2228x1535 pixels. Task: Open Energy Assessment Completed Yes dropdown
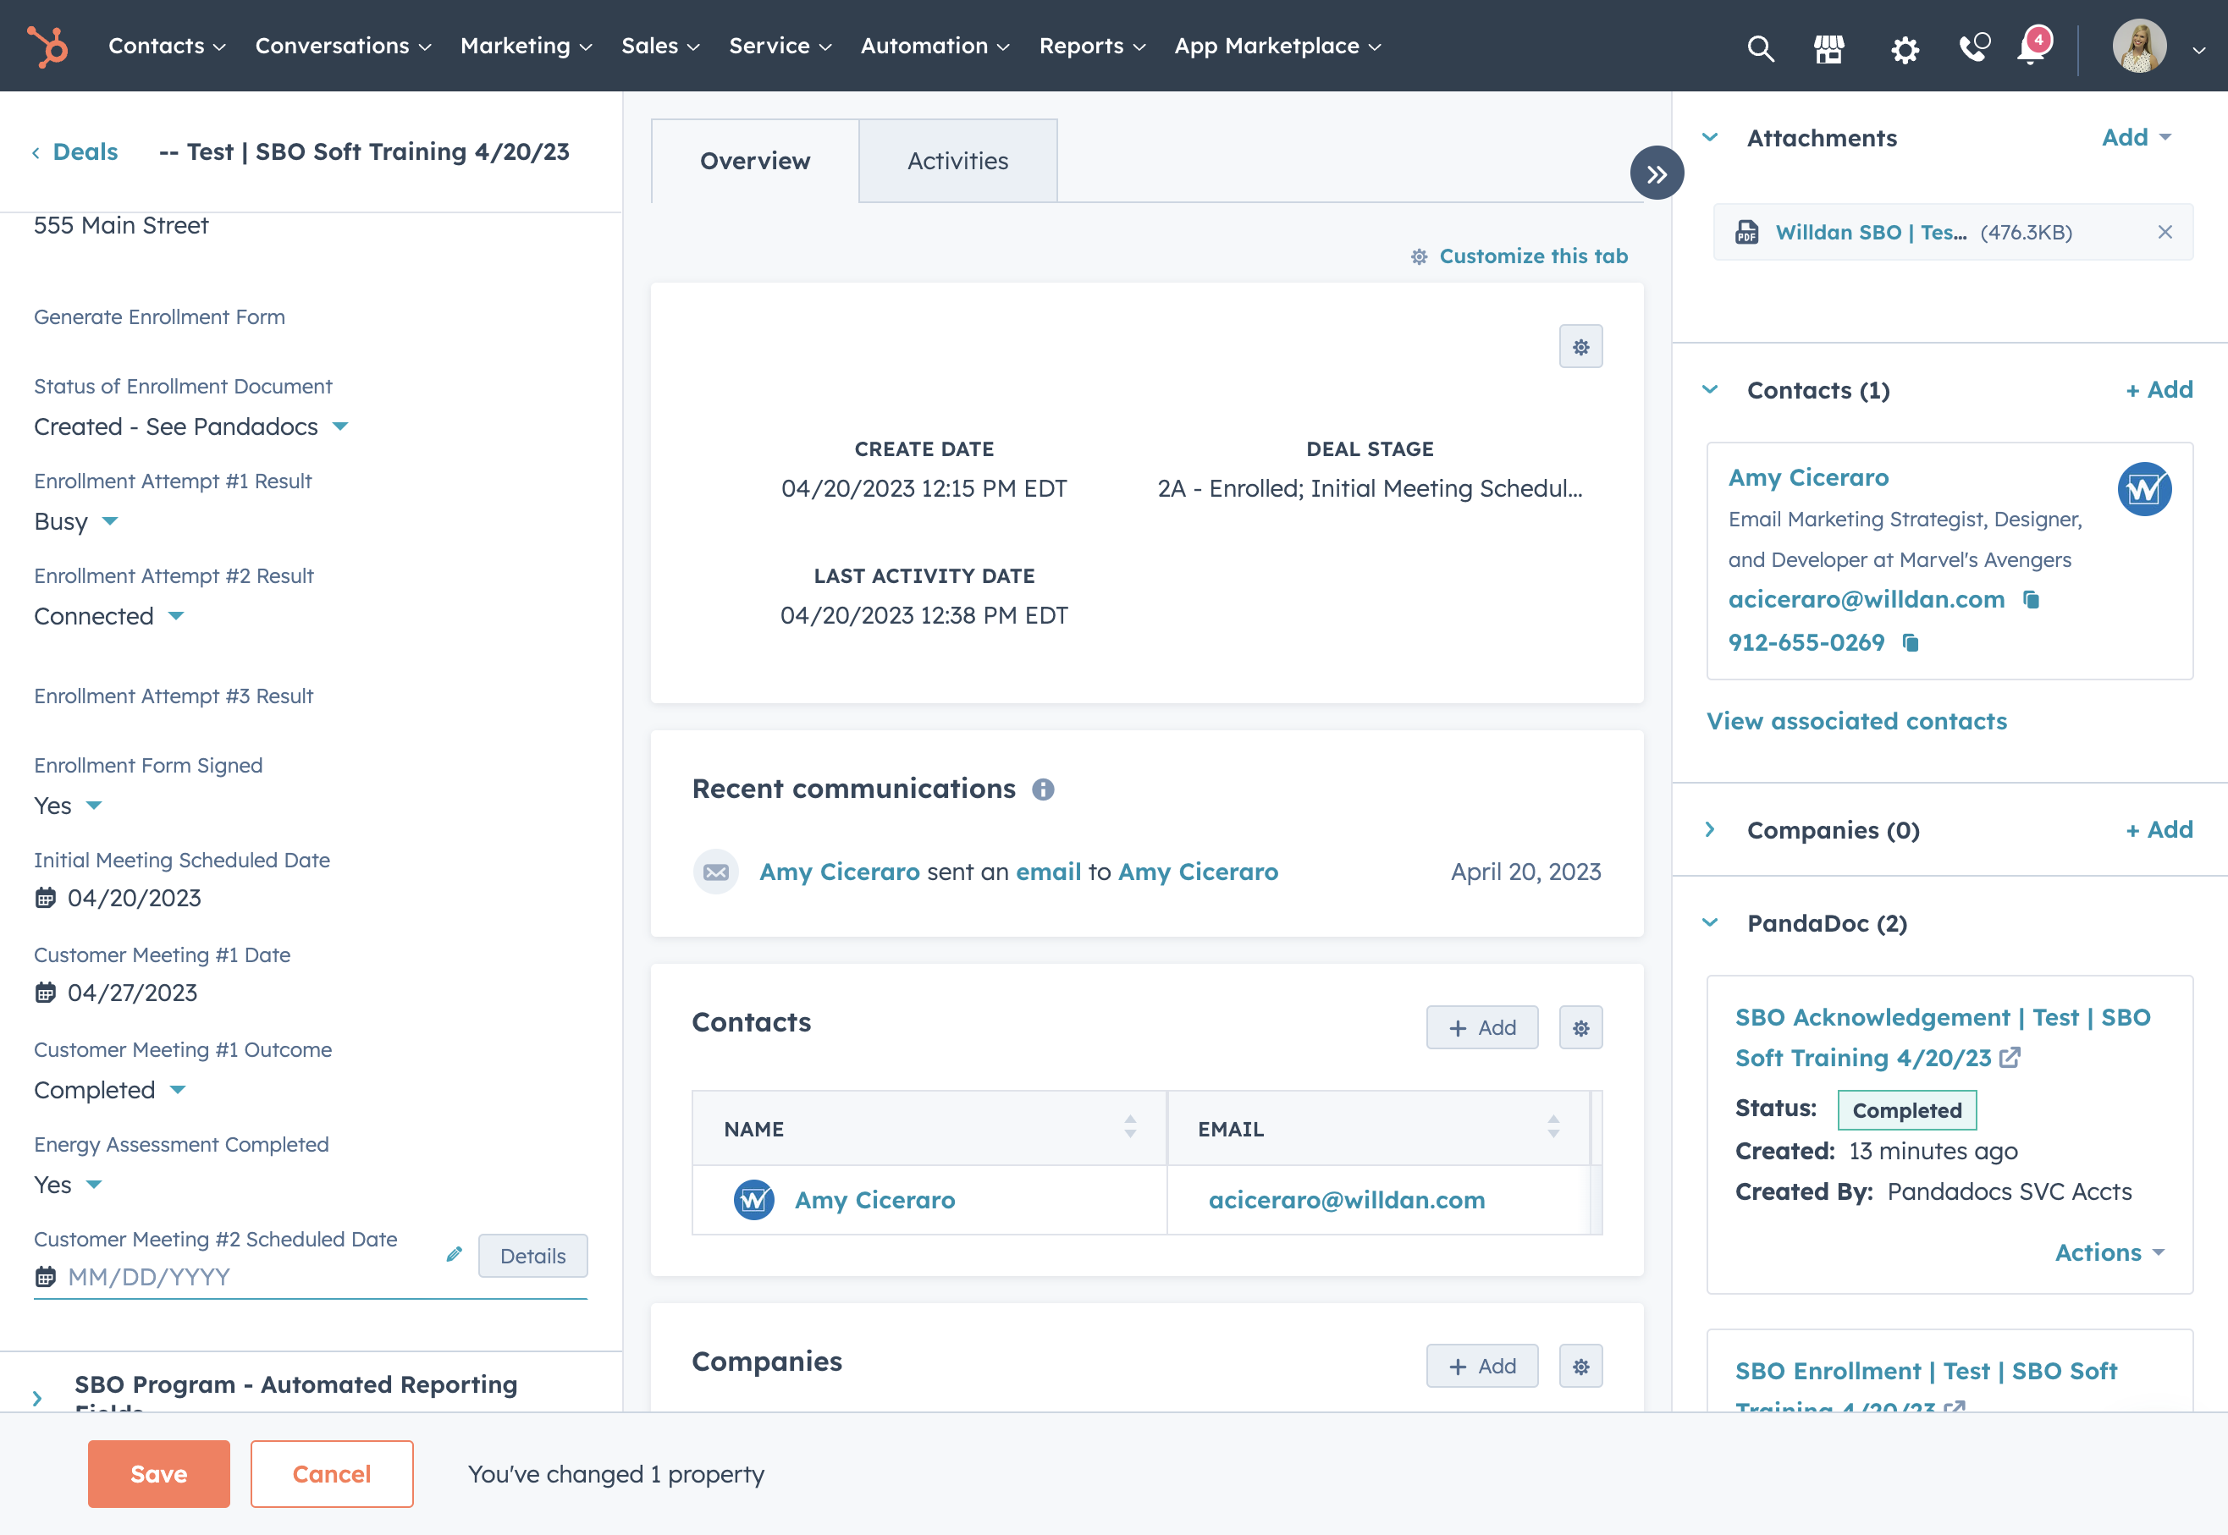tap(68, 1185)
